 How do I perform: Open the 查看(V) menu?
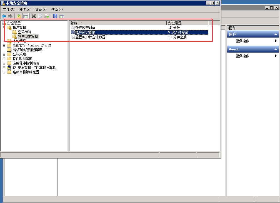click(x=41, y=9)
